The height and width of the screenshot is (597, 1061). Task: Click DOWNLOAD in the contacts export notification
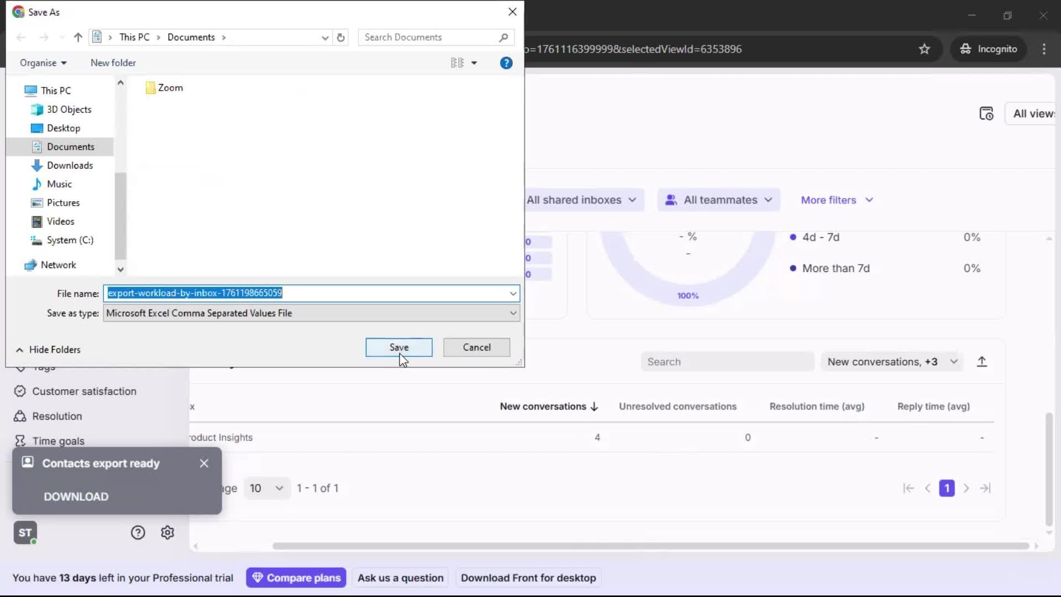tap(76, 496)
